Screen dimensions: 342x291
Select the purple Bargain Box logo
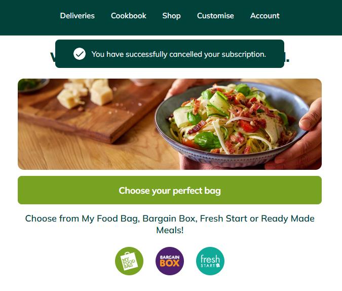[x=170, y=261]
